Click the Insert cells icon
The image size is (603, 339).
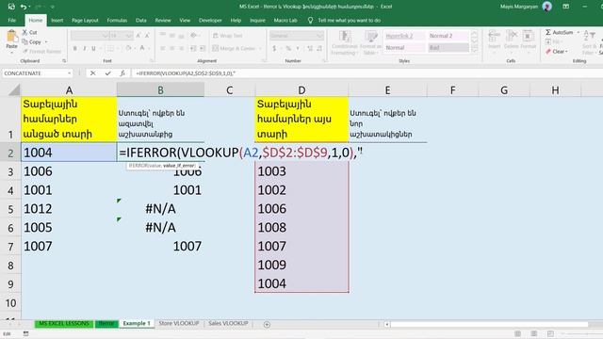tap(494, 36)
